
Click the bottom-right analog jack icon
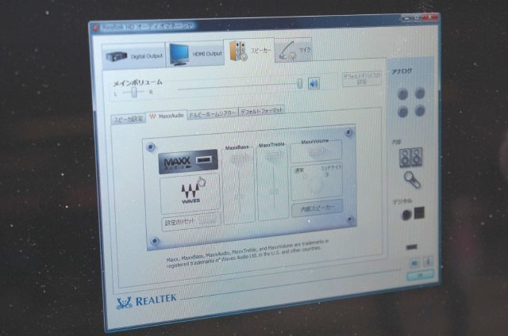click(x=420, y=111)
